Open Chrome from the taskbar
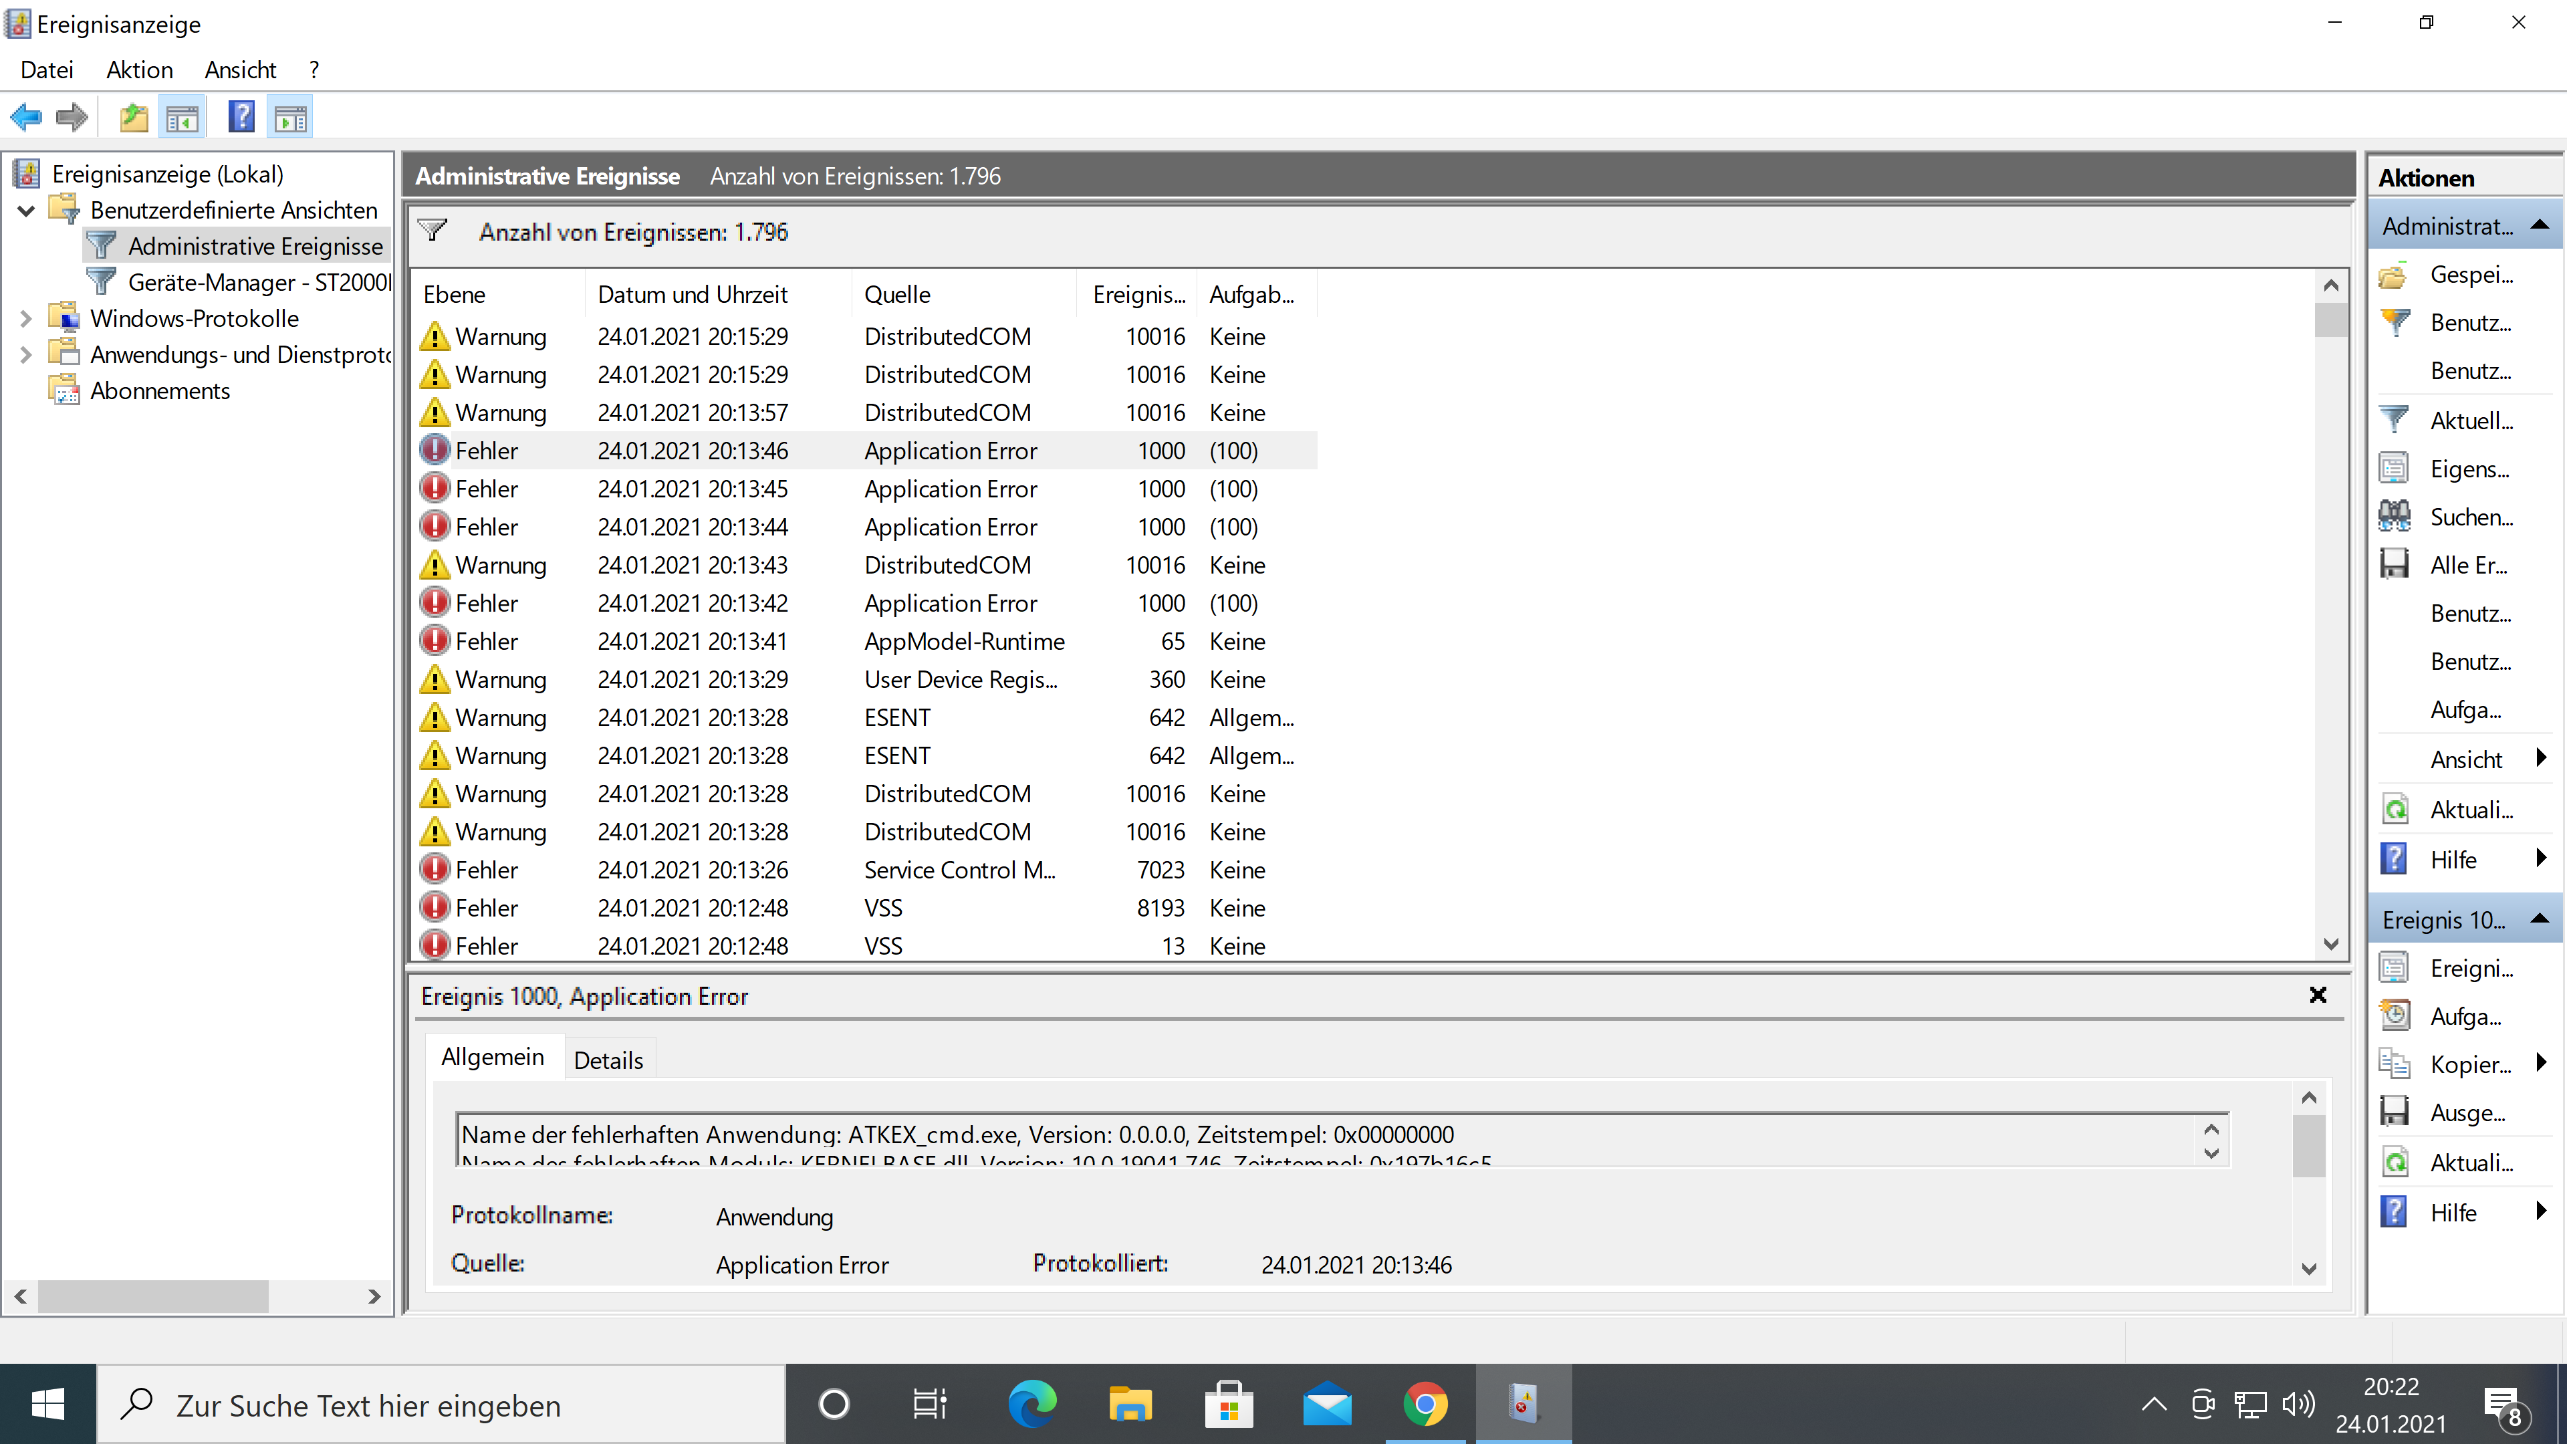 tap(1425, 1404)
